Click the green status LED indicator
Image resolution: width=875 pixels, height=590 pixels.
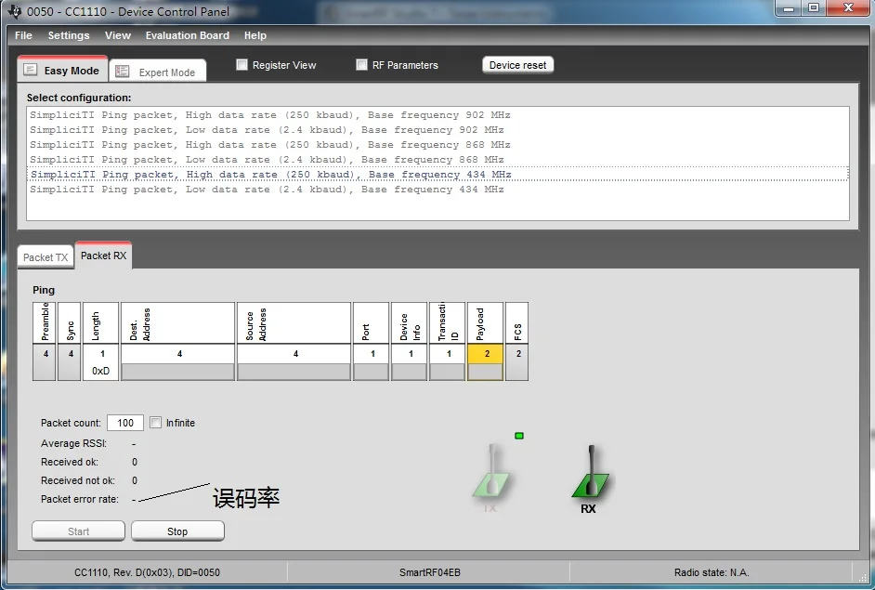519,436
